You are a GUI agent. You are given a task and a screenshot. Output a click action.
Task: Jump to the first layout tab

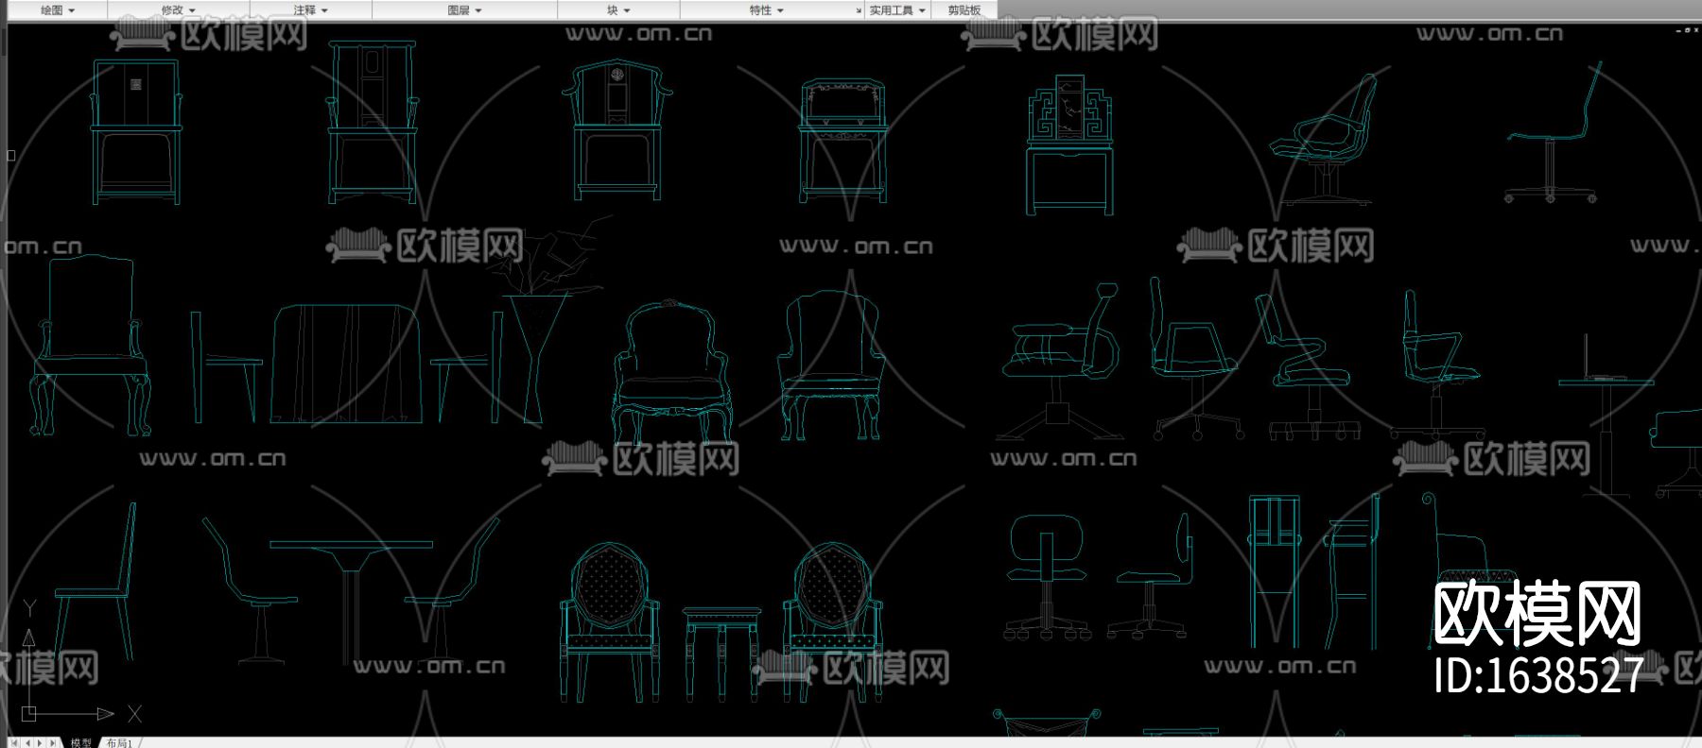(14, 742)
